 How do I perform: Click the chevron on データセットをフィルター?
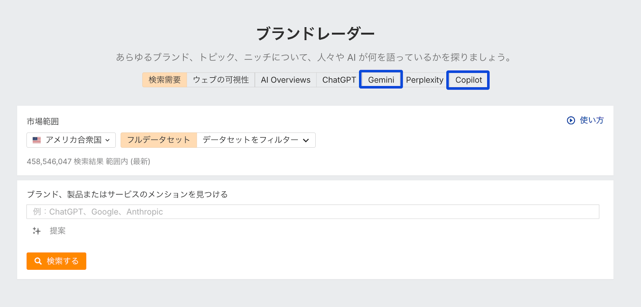(306, 140)
